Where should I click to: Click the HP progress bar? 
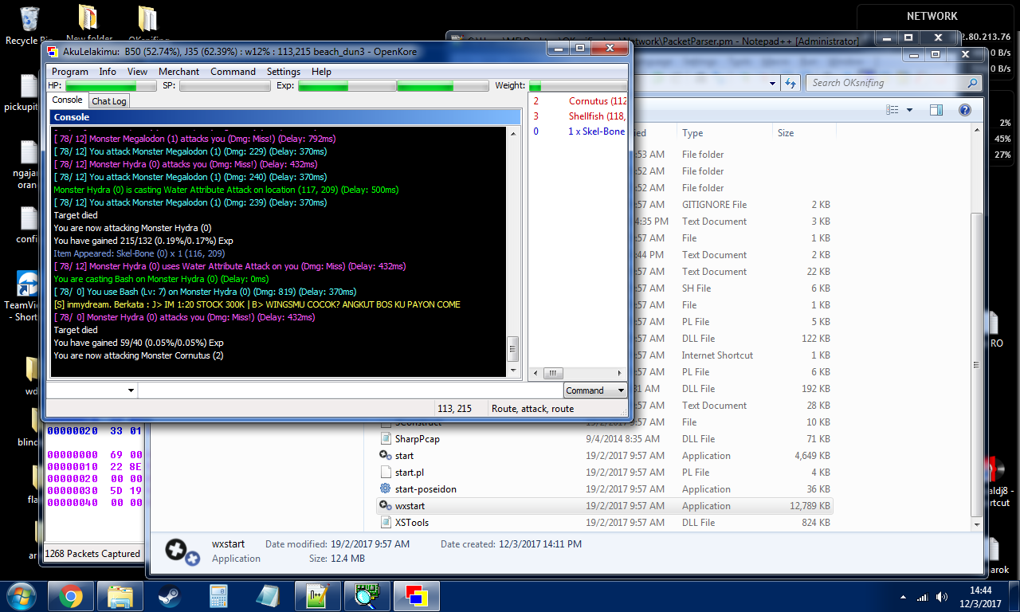click(112, 86)
